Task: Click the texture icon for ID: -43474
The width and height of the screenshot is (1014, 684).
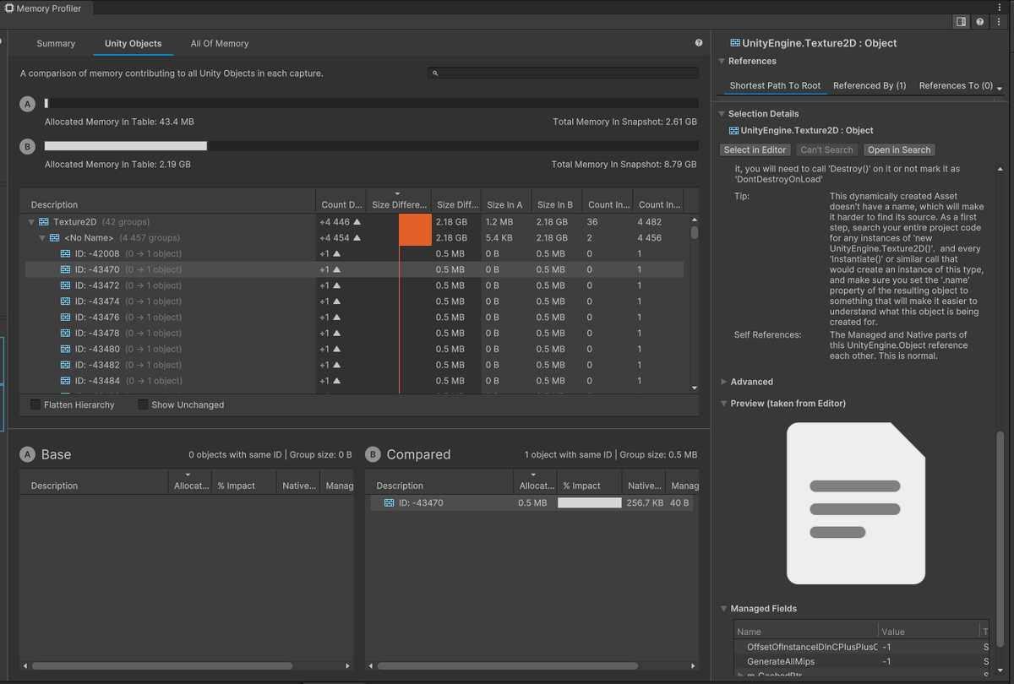Action: [66, 301]
